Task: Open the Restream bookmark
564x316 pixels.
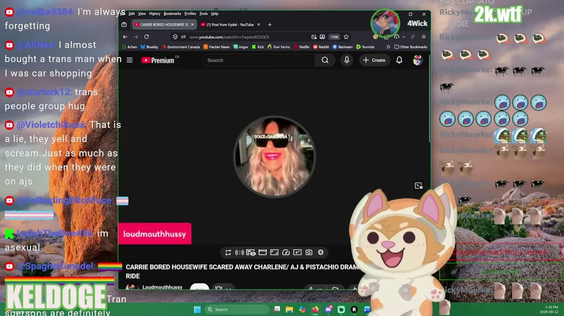Action: (343, 47)
